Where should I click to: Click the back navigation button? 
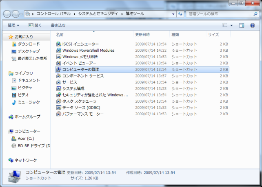[7, 14]
